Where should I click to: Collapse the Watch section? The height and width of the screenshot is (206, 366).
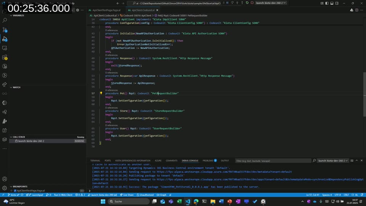click(11, 87)
